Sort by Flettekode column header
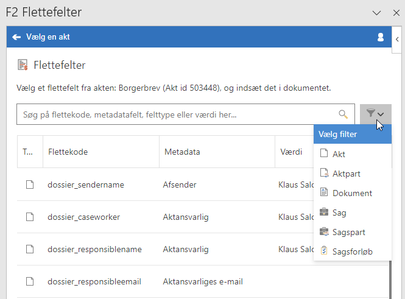Image resolution: width=405 pixels, height=299 pixels. click(68, 152)
